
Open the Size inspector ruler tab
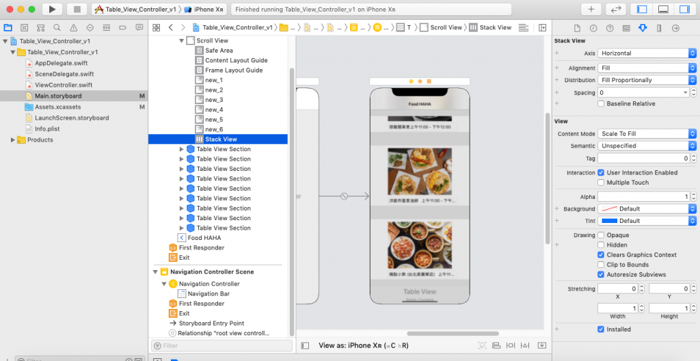pyautogui.click(x=659, y=28)
